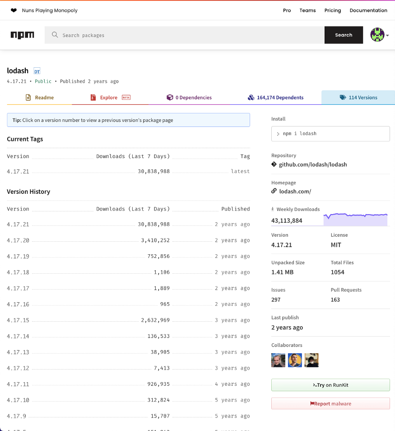Open the user avatar menu

point(377,35)
